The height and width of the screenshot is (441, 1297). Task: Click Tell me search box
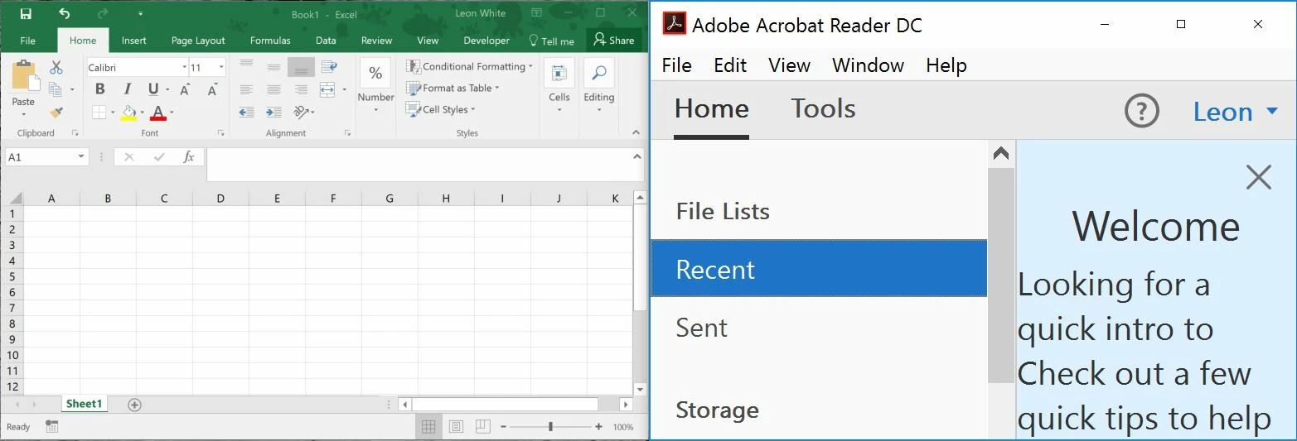coord(551,41)
